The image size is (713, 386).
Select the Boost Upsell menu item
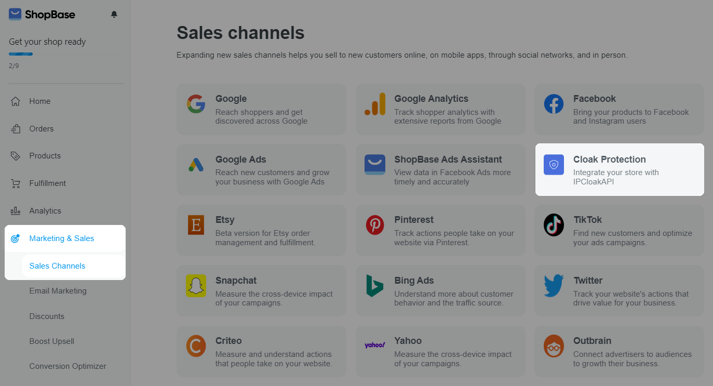(x=51, y=341)
